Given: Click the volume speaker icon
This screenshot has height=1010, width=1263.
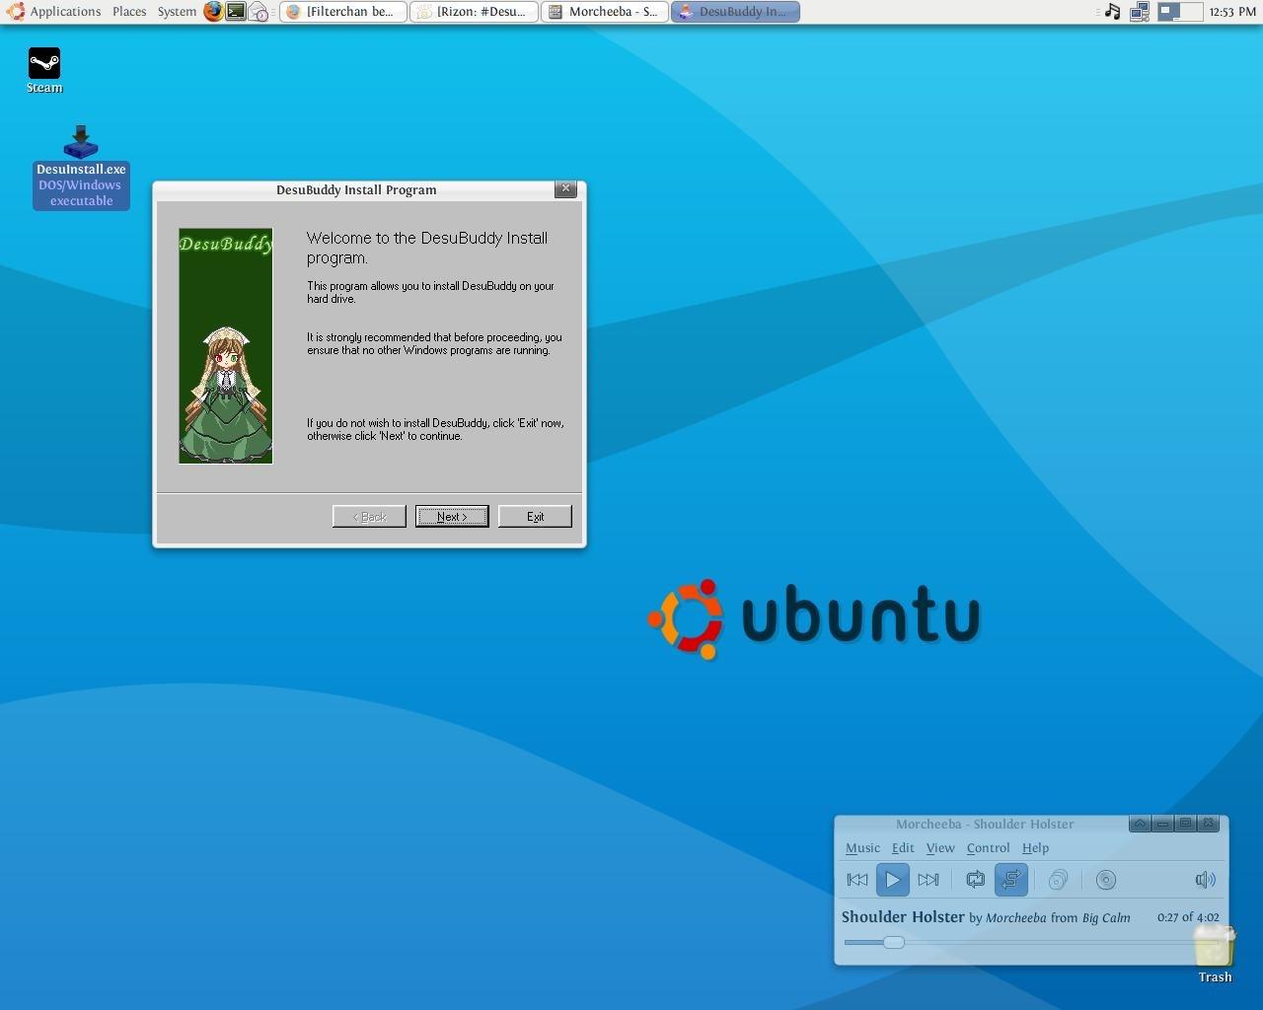Looking at the screenshot, I should coord(1205,880).
